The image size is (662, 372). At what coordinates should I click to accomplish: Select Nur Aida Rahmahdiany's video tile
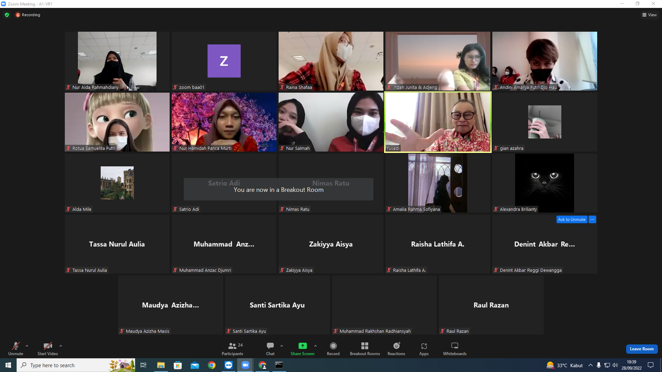point(117,61)
